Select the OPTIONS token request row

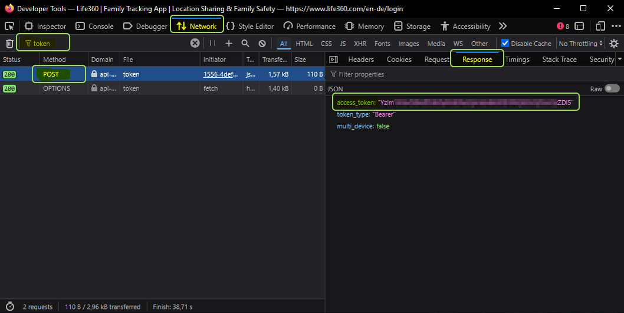[162, 88]
